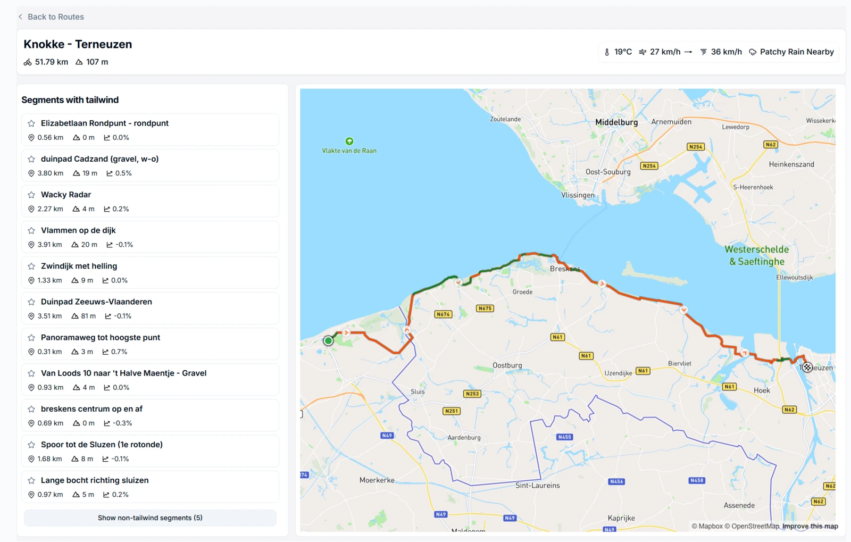The width and height of the screenshot is (851, 542).
Task: Click the Westerschelde & Saeftinghe map label
Action: [x=756, y=255]
